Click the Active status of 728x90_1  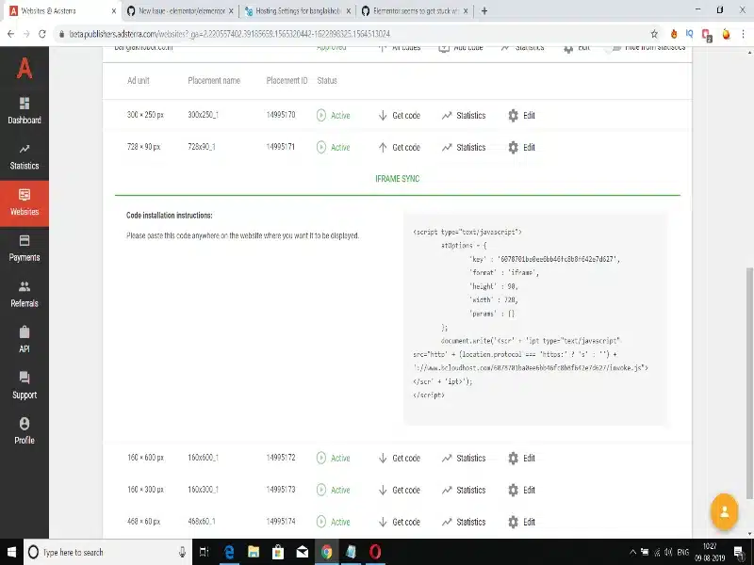[x=334, y=147]
